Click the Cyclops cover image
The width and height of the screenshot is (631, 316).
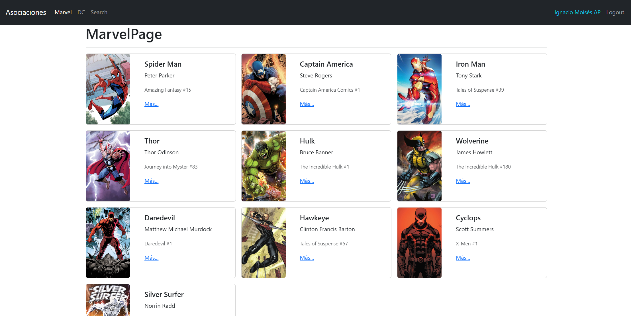click(419, 243)
